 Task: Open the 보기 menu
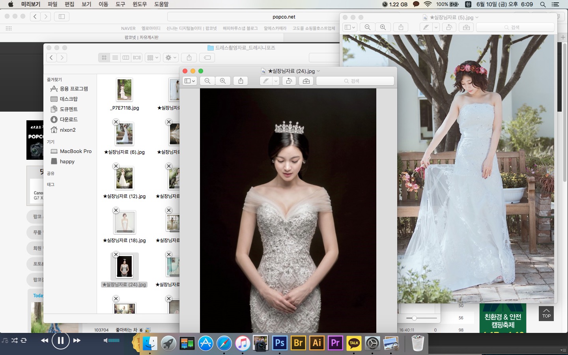pyautogui.click(x=86, y=4)
